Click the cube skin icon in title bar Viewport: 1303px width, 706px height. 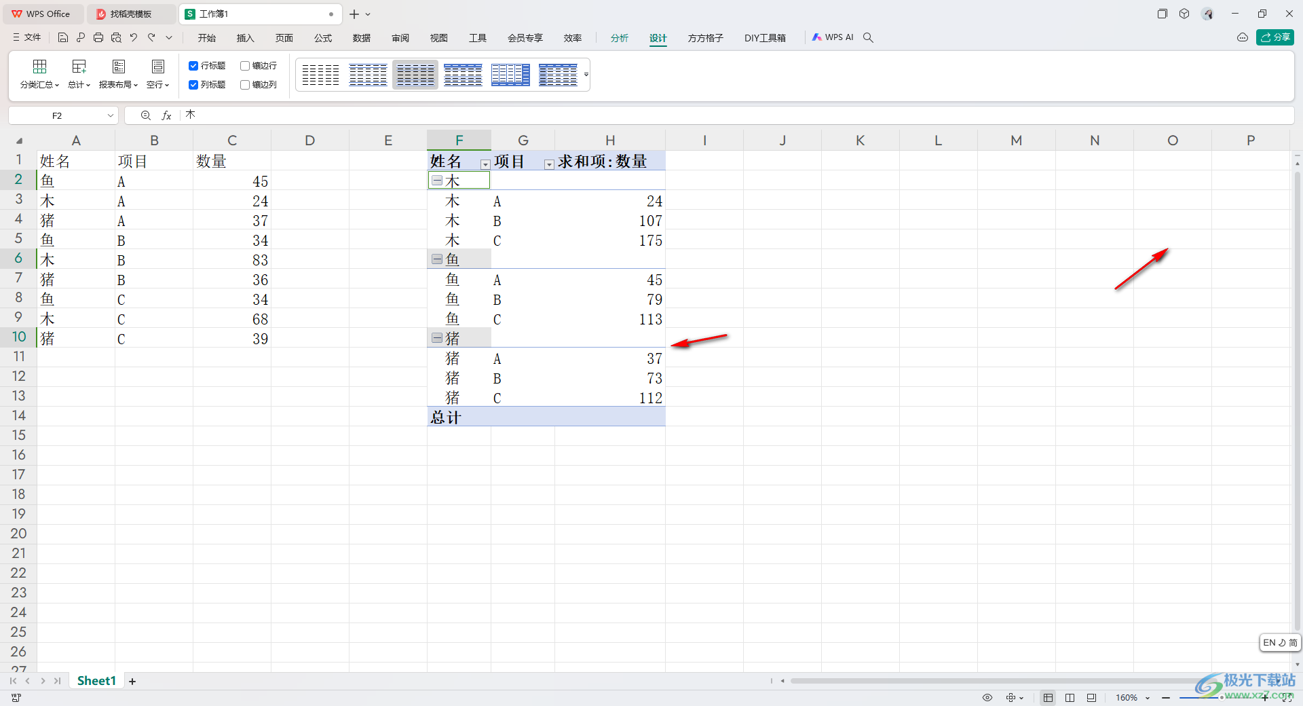click(x=1184, y=14)
